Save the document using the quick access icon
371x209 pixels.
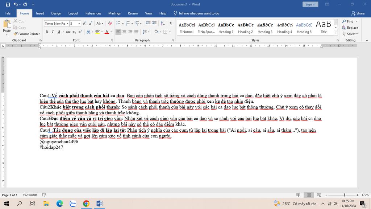[x=8, y=4]
